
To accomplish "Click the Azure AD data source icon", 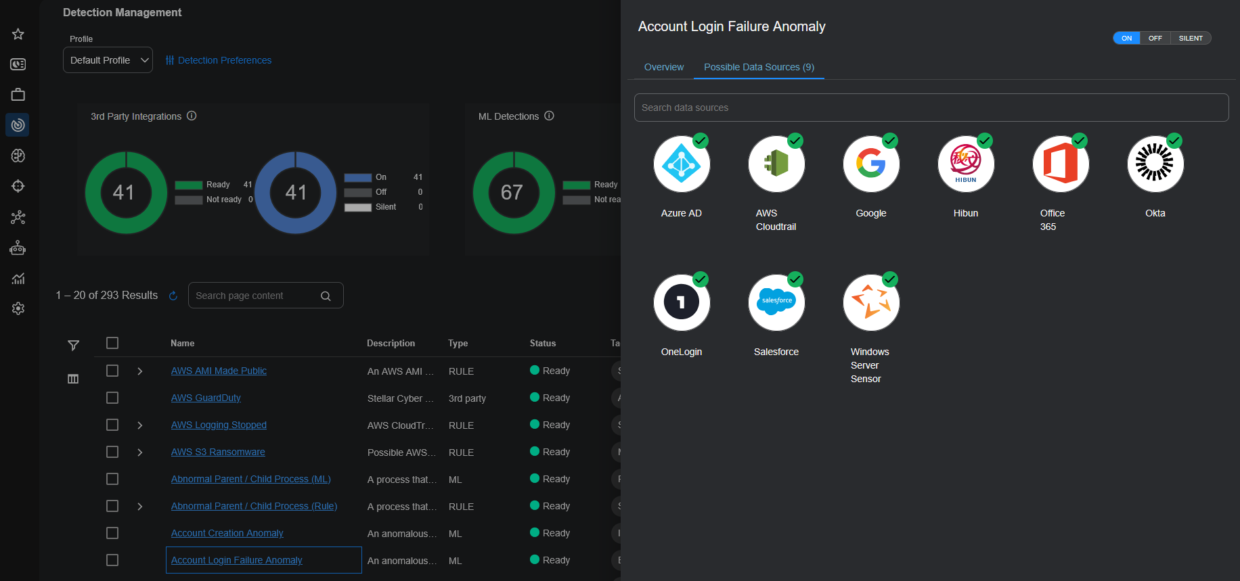I will (681, 164).
